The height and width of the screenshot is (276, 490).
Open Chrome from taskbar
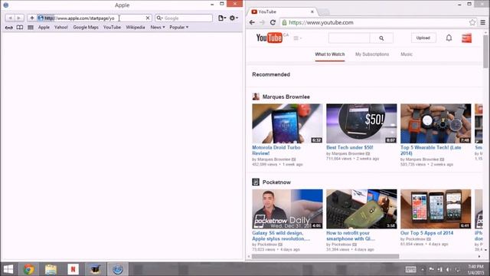point(29,269)
